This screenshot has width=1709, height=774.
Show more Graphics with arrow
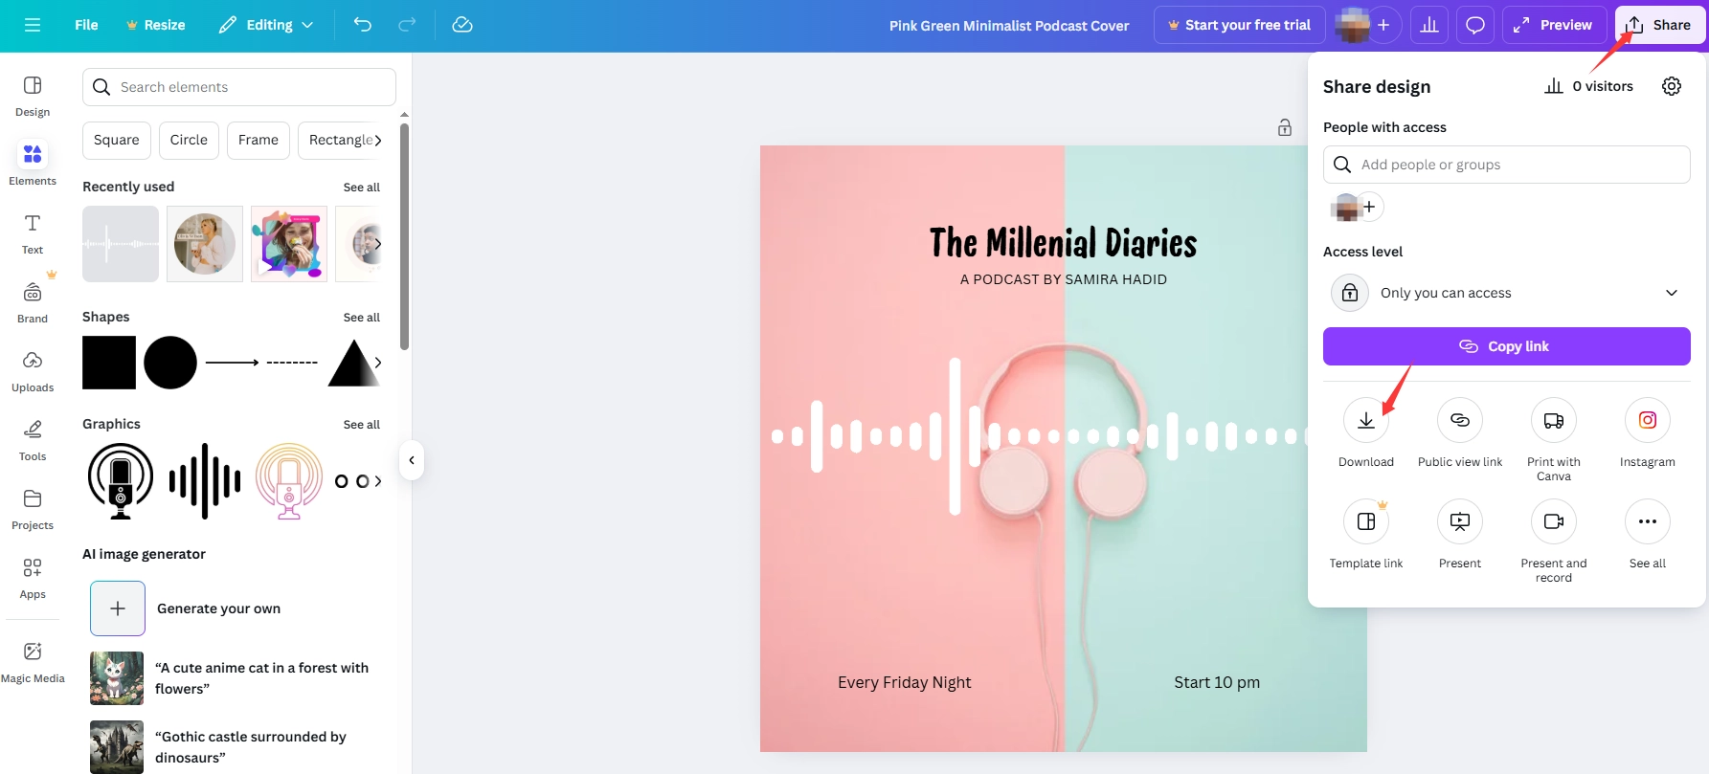coord(378,481)
